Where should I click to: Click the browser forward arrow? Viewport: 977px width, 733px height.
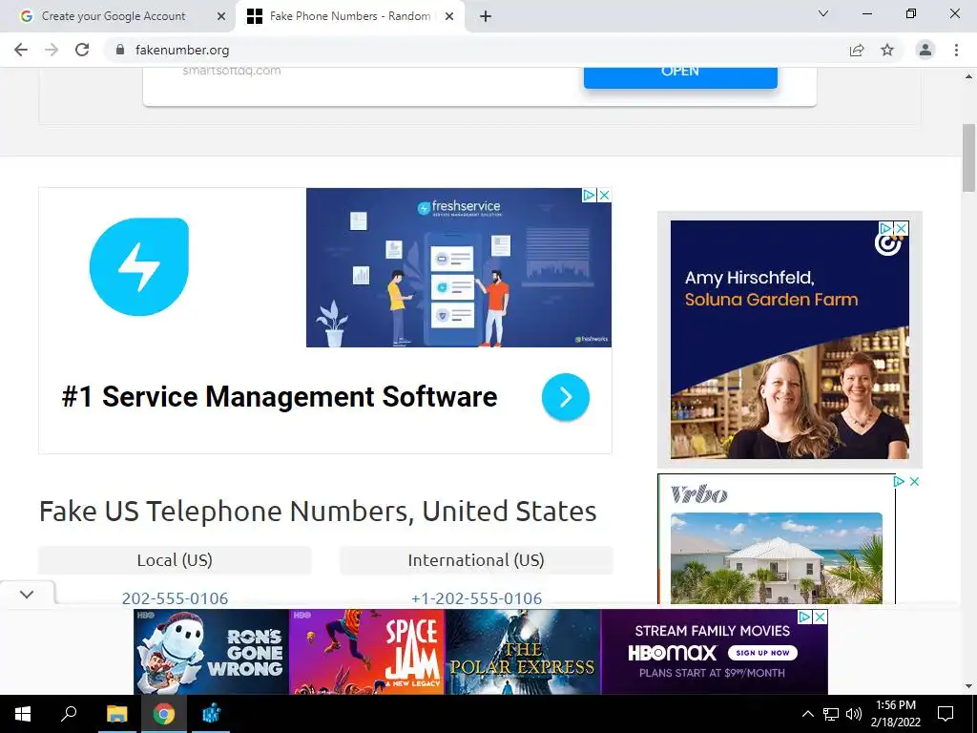(x=52, y=50)
